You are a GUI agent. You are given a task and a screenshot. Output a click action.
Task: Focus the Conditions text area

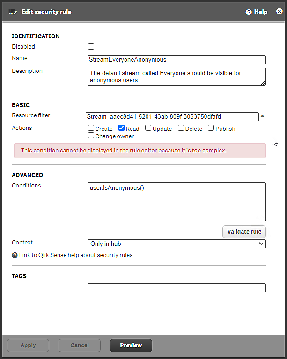(177, 201)
